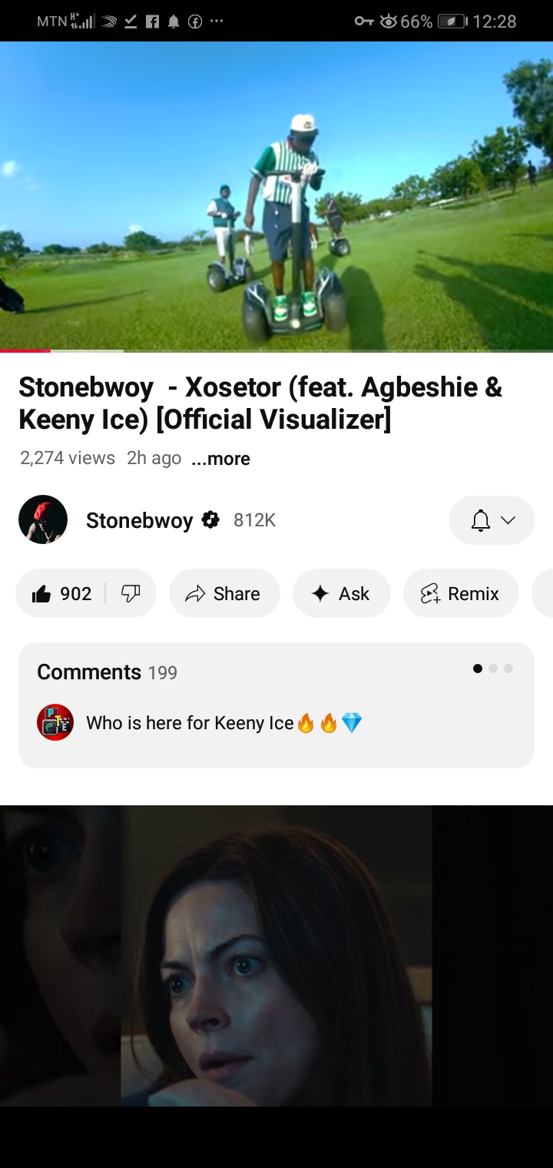
Task: Dislike the video with thumbs down
Action: [x=131, y=593]
